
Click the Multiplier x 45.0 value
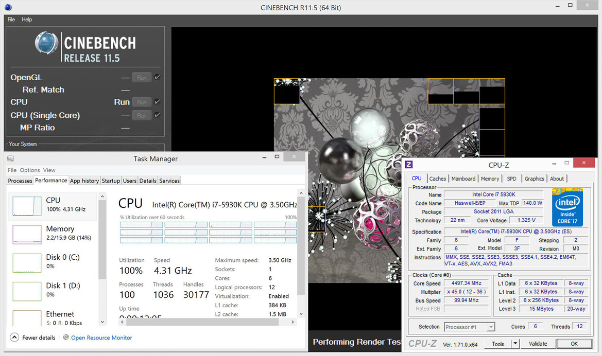pyautogui.click(x=466, y=292)
